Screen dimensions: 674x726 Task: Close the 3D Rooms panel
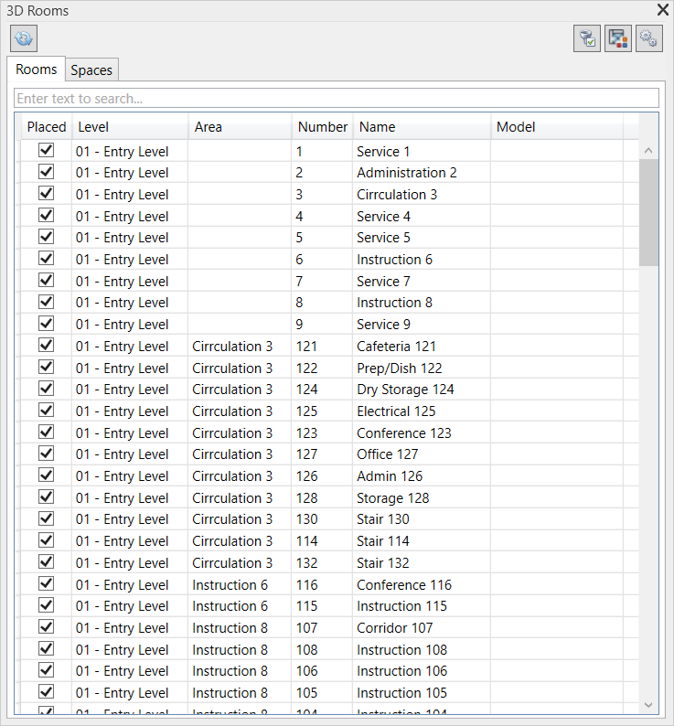pos(663,10)
